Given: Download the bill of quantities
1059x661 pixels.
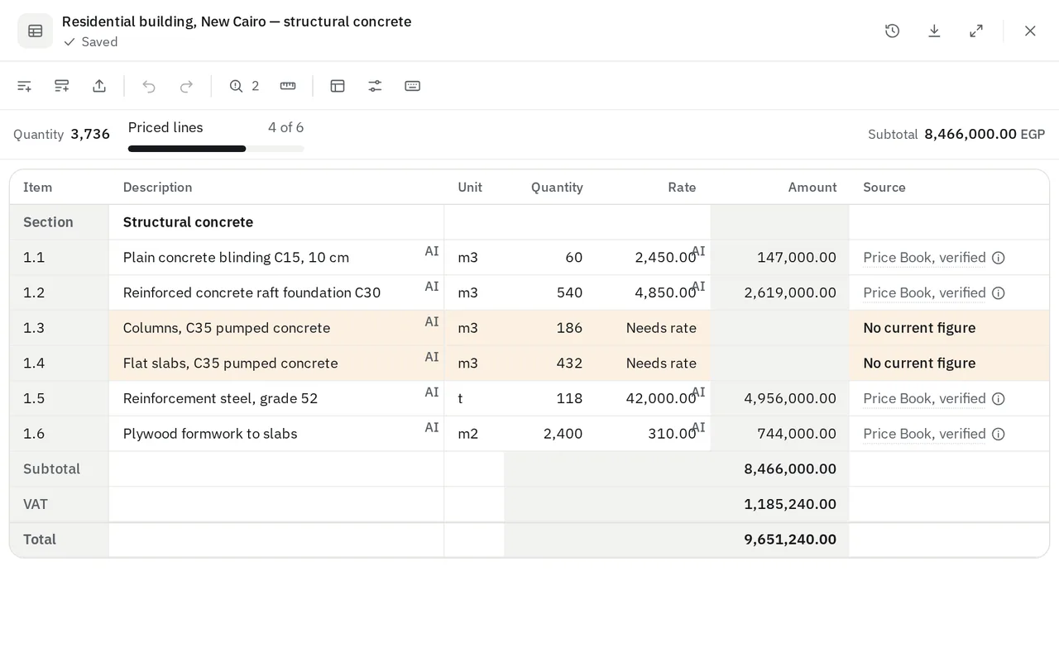Looking at the screenshot, I should pyautogui.click(x=934, y=31).
